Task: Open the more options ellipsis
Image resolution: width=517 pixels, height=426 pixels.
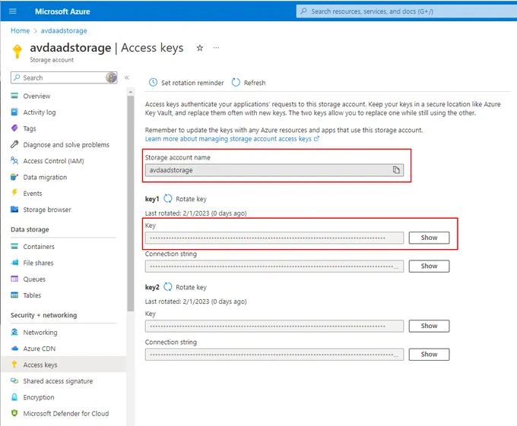Action: tap(216, 48)
